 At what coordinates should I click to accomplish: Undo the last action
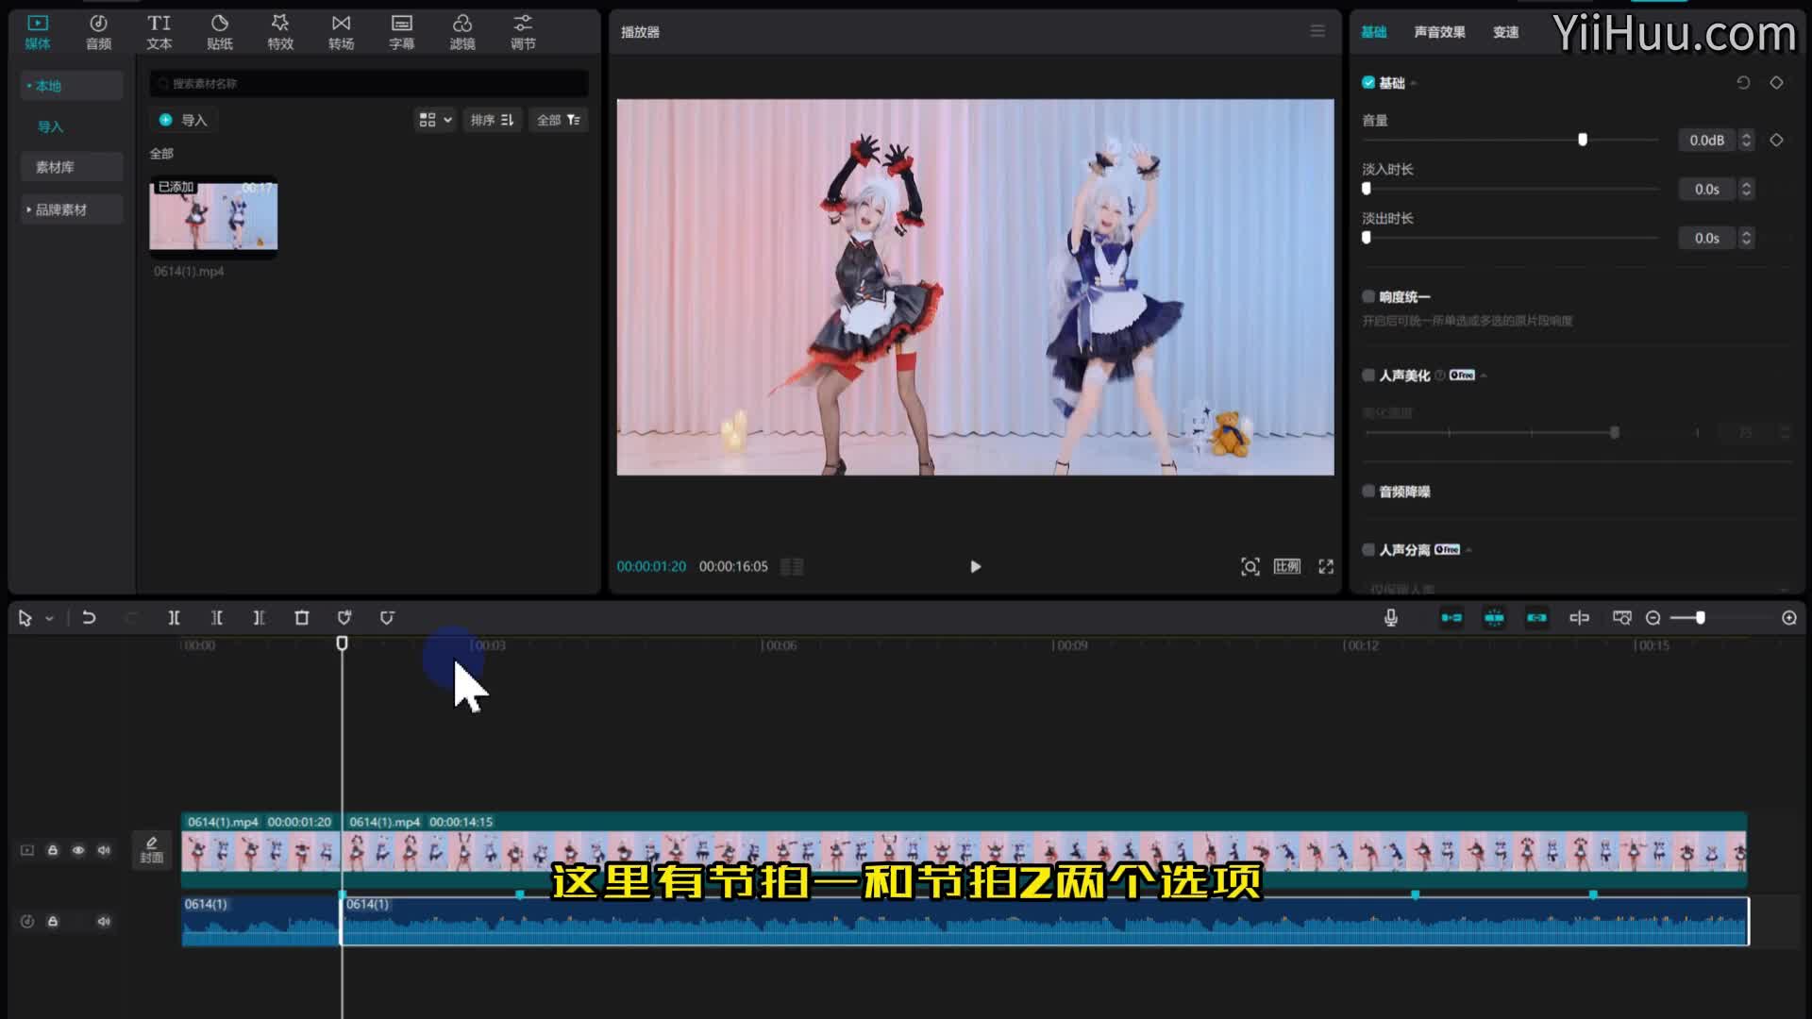[89, 618]
